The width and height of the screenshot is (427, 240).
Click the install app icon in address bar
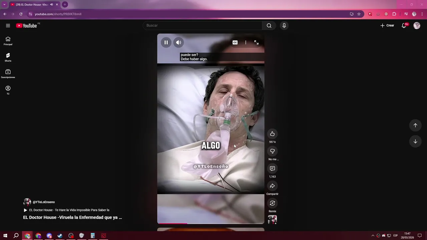point(352,14)
